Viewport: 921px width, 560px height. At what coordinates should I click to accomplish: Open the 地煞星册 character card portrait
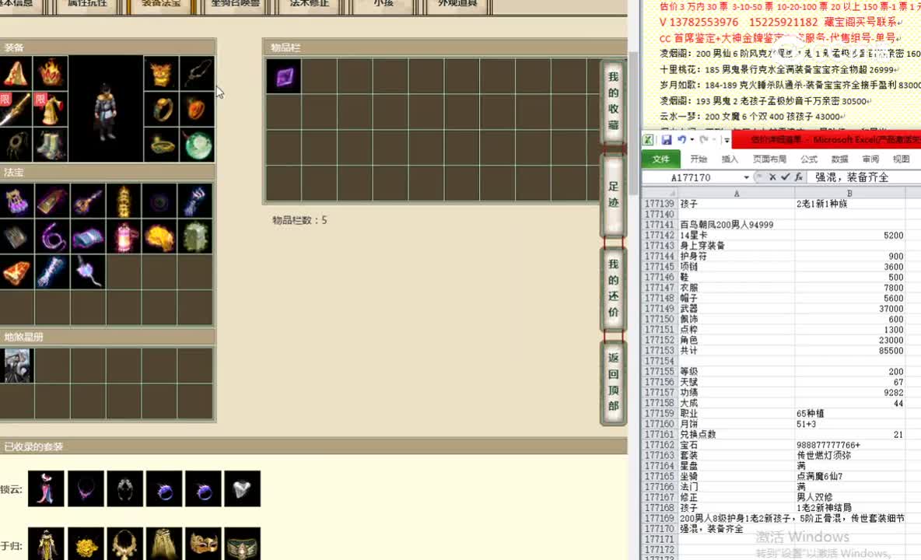pos(17,365)
